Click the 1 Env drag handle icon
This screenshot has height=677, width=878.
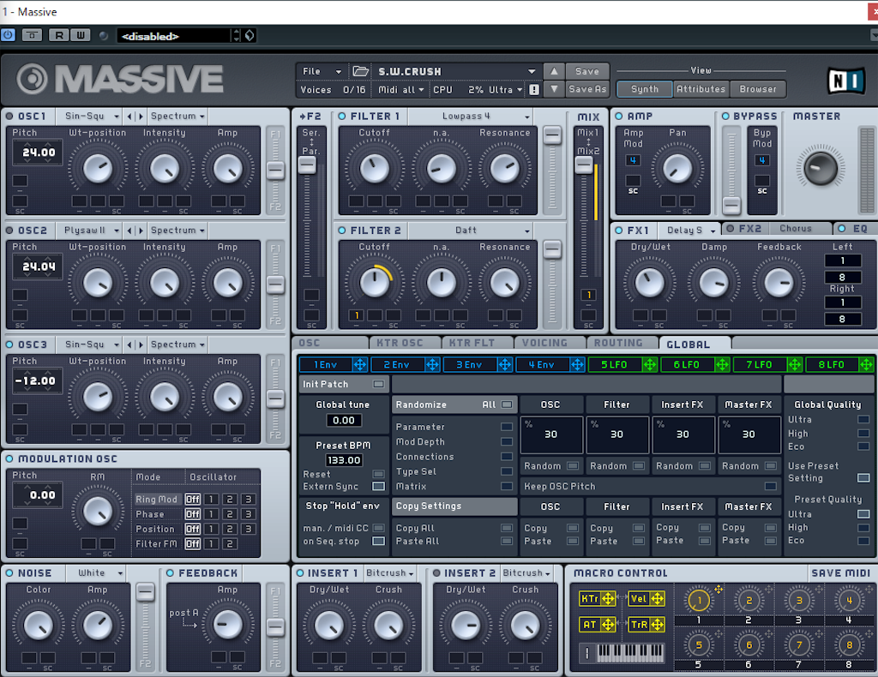(x=360, y=365)
